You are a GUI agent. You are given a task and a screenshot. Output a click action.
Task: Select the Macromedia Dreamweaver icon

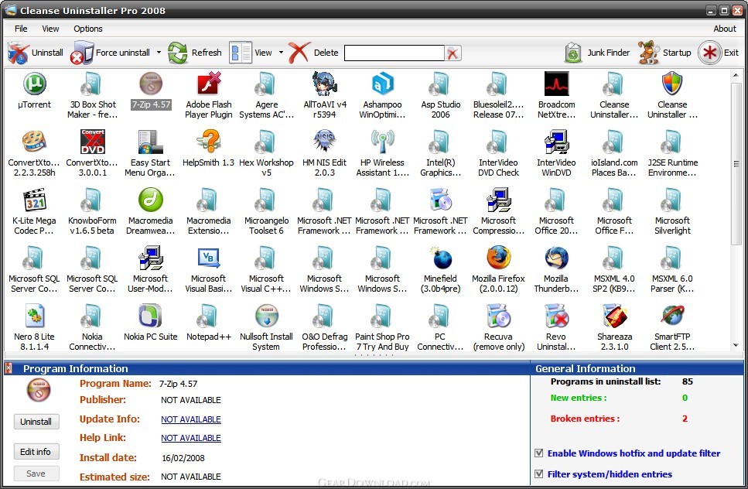point(151,200)
